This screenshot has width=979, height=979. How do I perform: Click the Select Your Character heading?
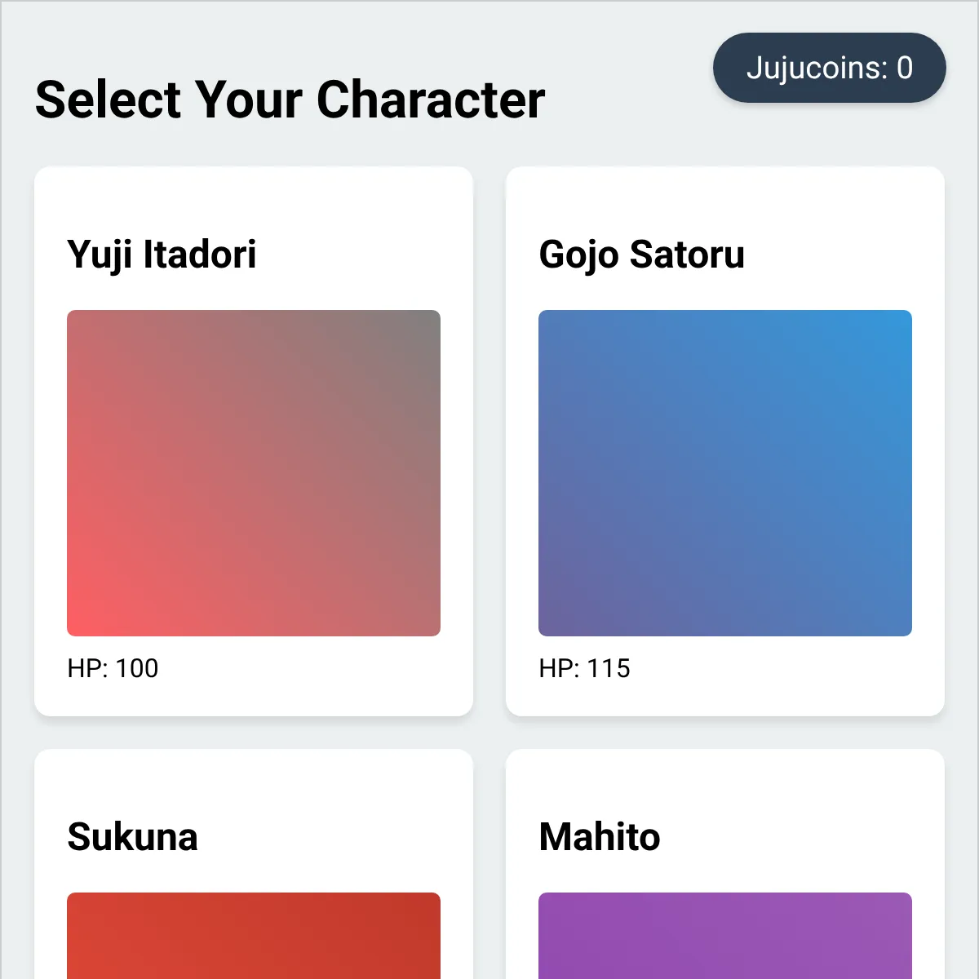(x=290, y=100)
